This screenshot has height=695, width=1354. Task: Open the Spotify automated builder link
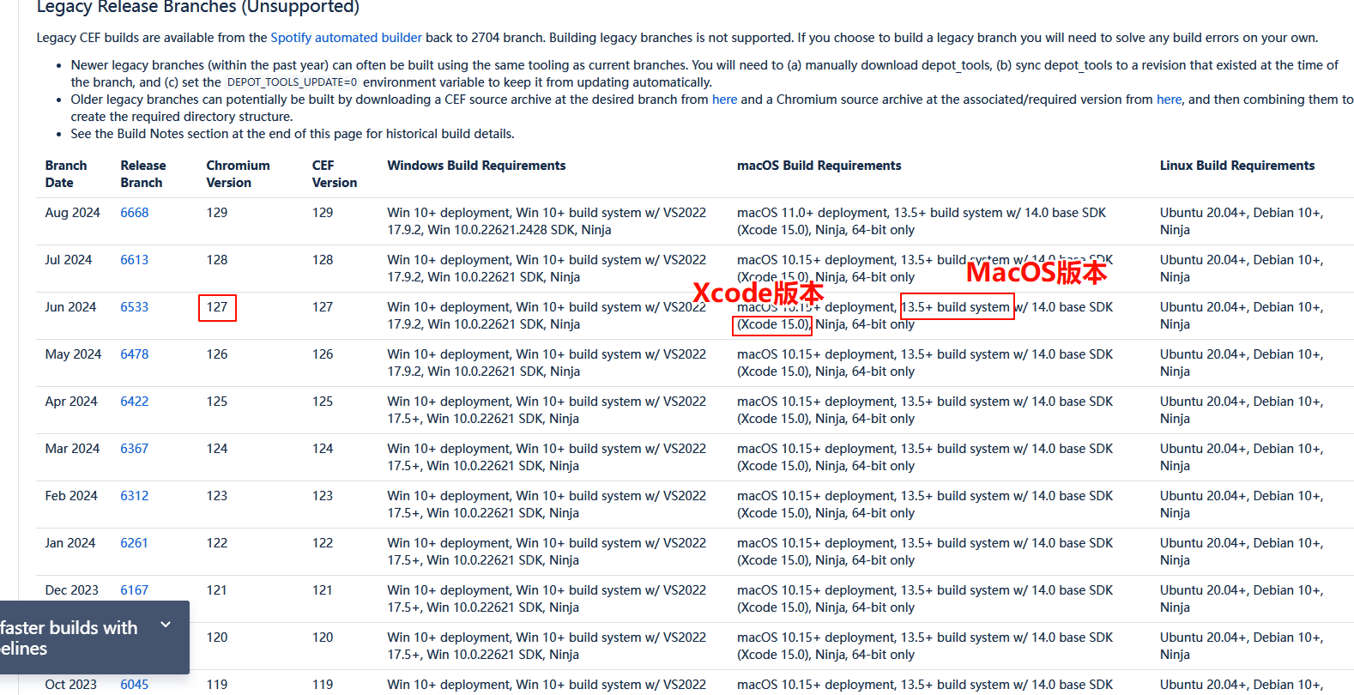[346, 38]
